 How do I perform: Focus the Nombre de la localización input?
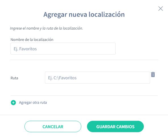click(x=63, y=49)
